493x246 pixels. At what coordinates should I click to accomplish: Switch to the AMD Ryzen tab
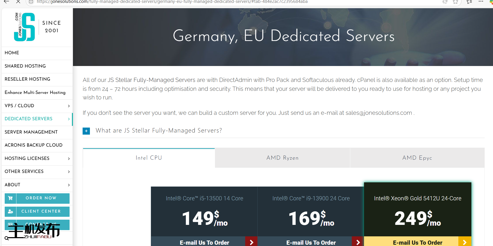[x=282, y=158]
